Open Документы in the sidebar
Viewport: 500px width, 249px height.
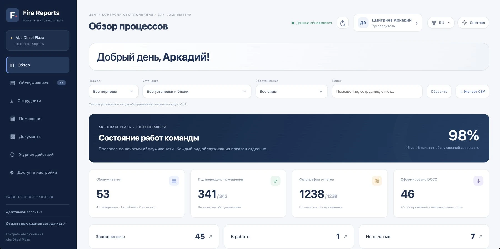(x=38, y=137)
